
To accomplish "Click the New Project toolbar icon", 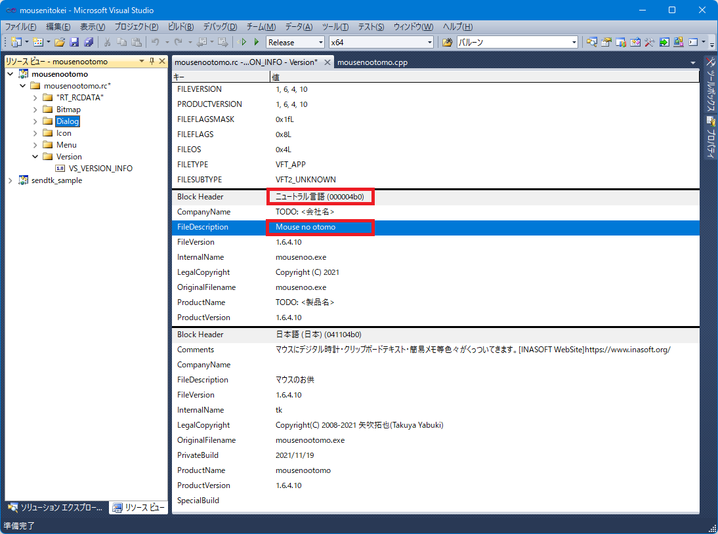I will tap(16, 42).
